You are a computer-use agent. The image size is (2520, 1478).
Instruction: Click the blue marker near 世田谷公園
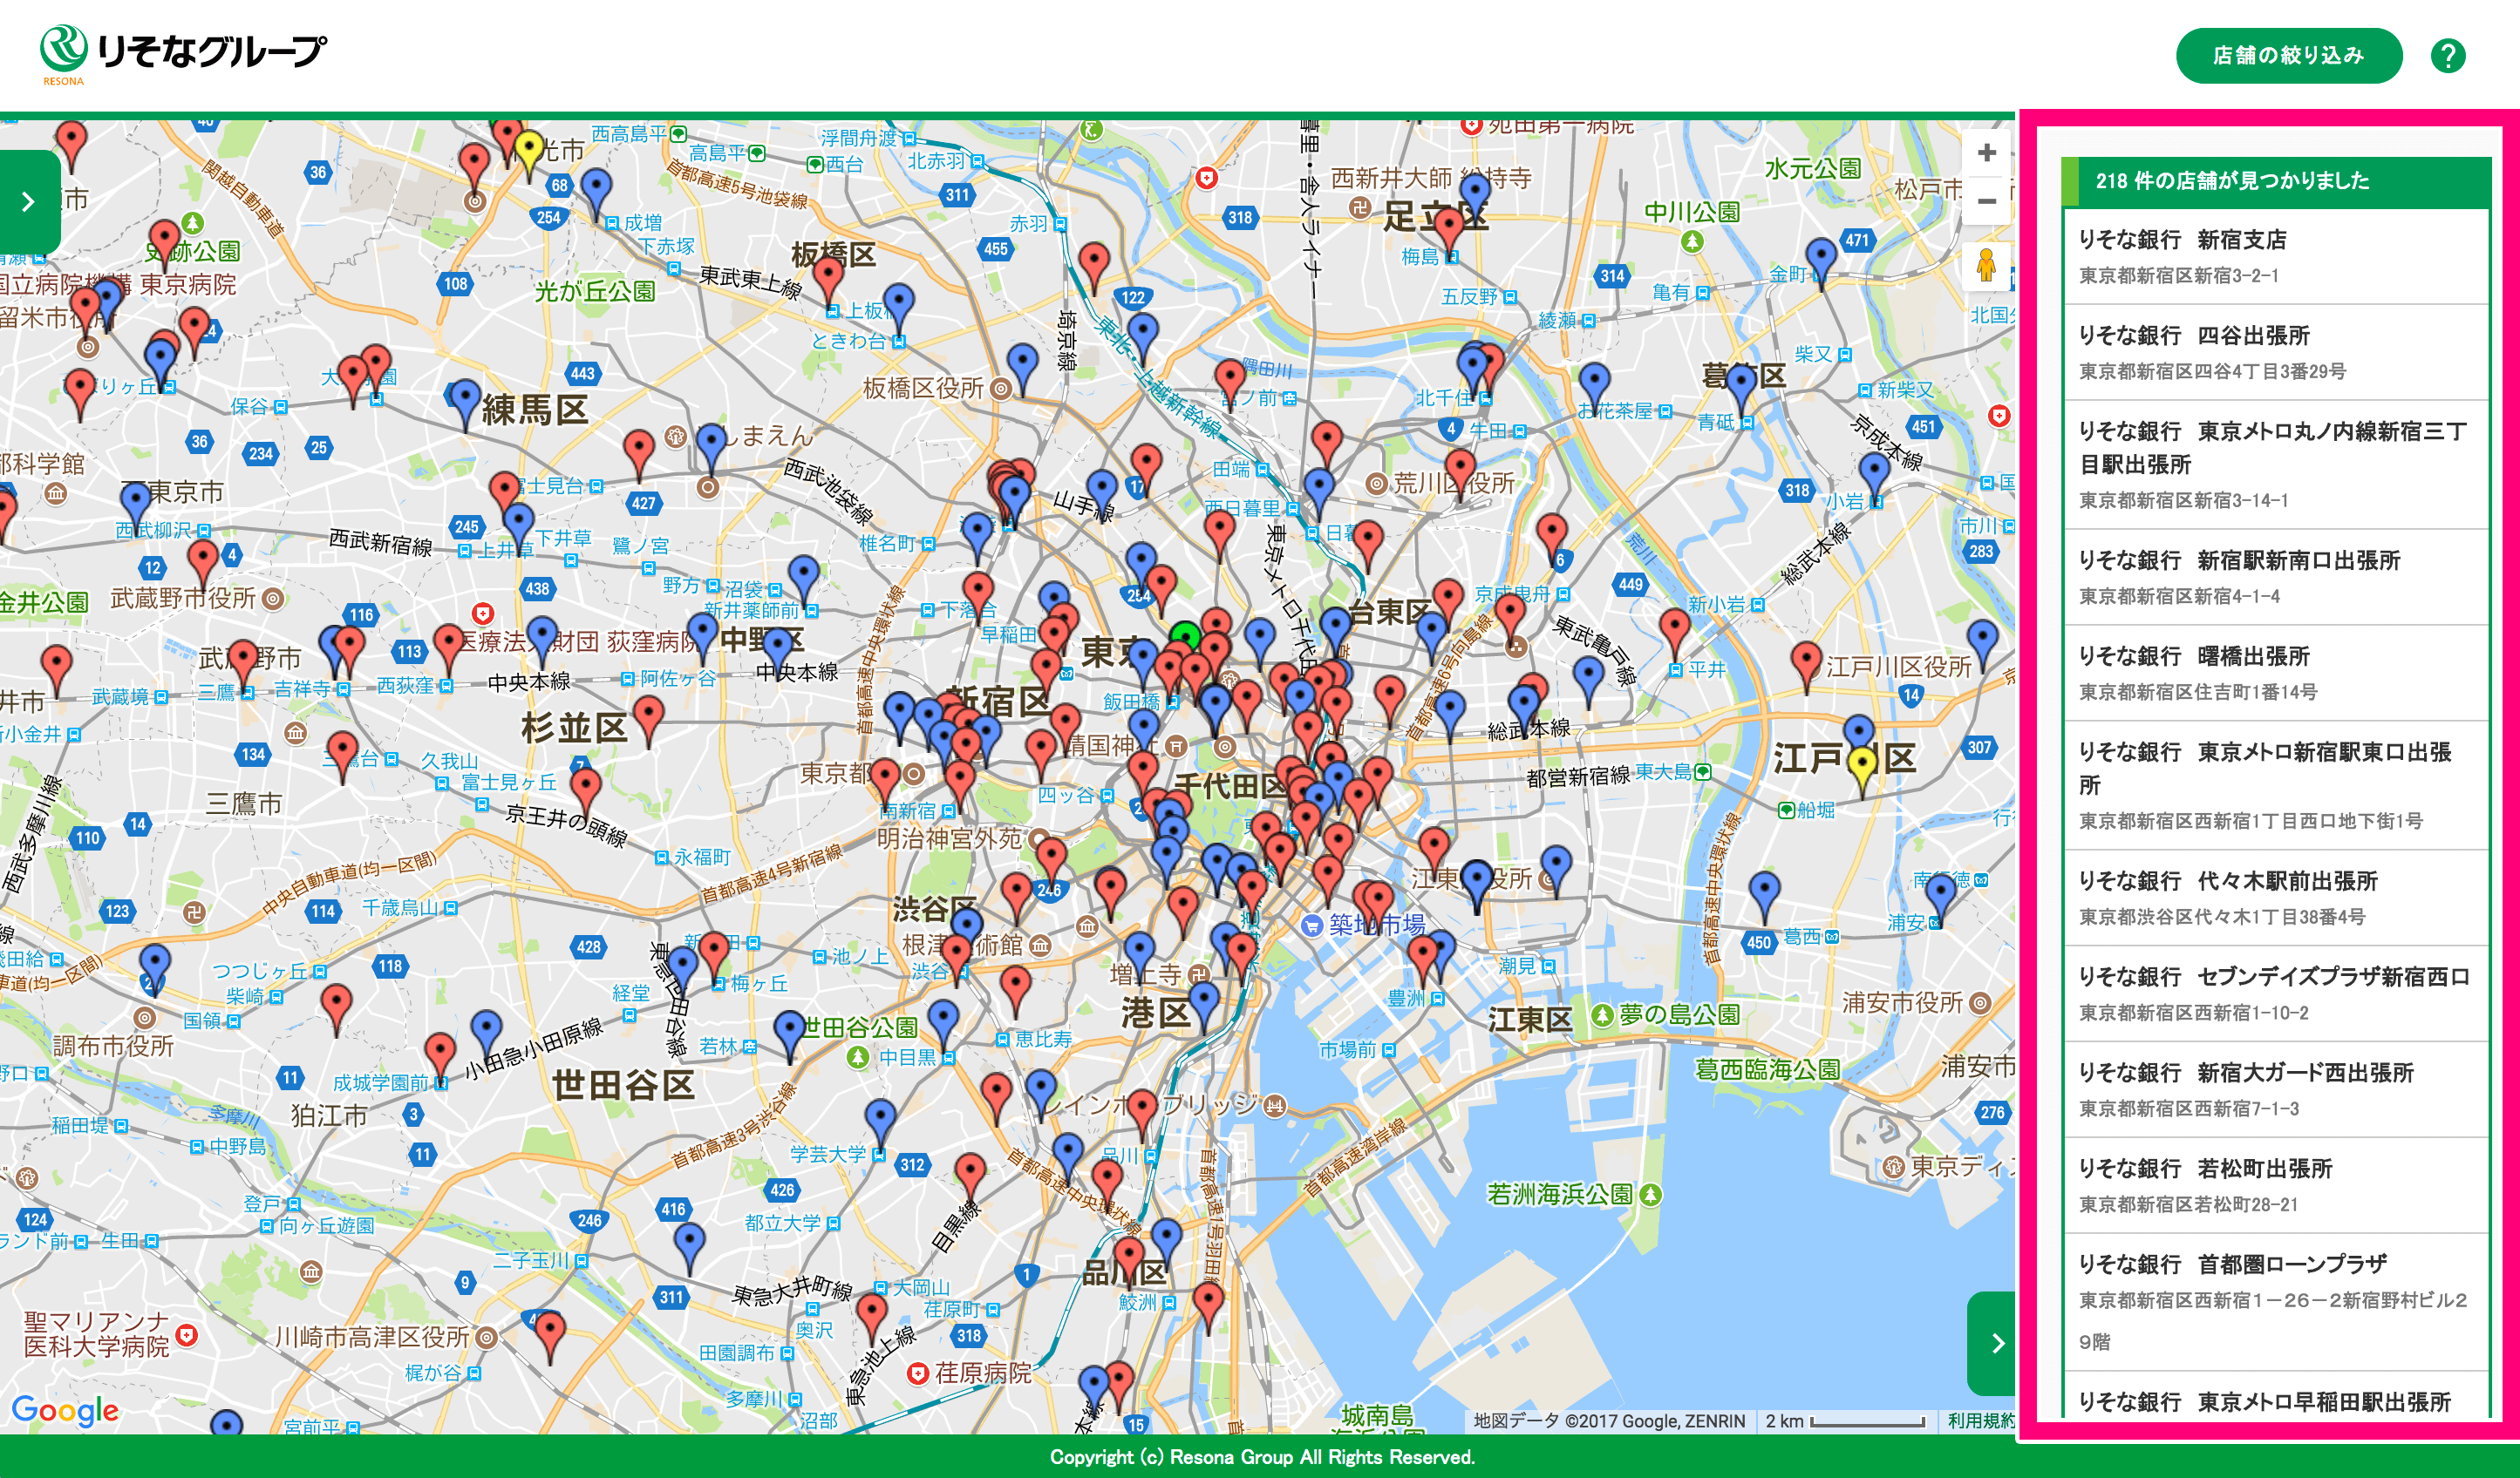(x=790, y=1036)
